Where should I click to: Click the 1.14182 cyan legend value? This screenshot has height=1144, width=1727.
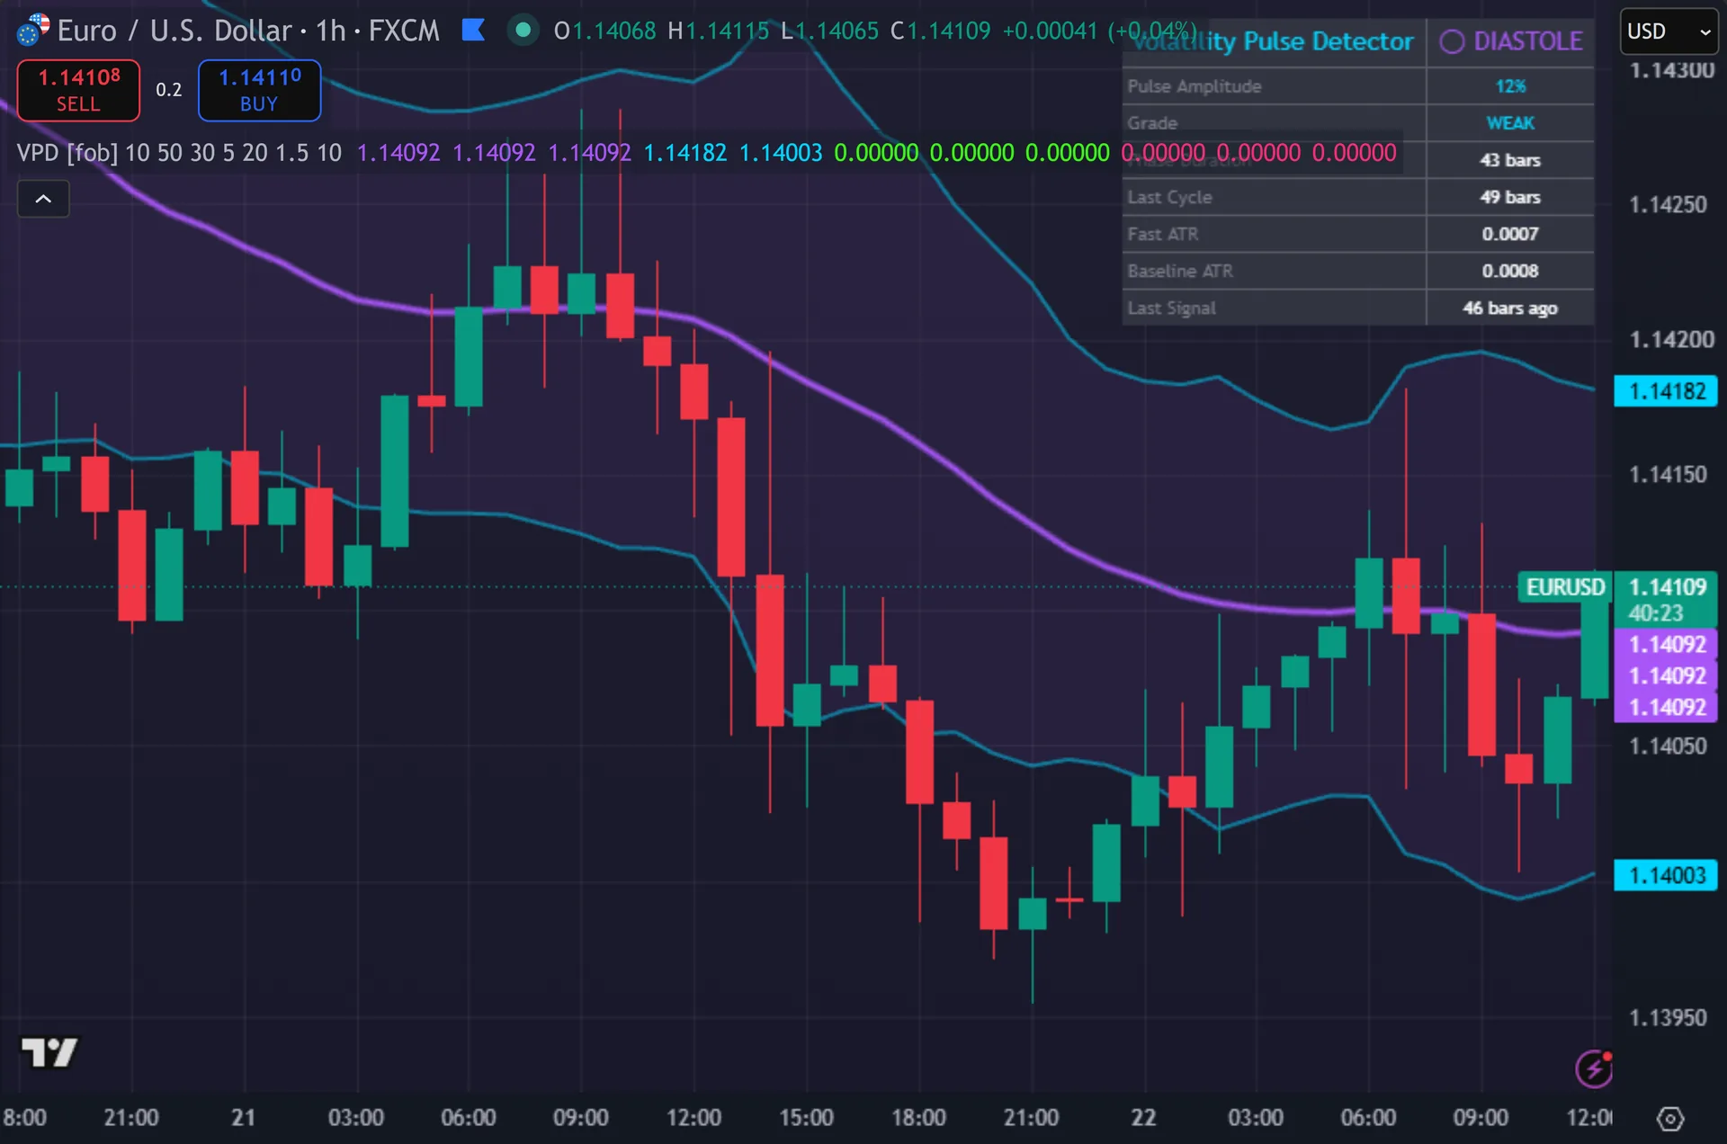pos(685,153)
